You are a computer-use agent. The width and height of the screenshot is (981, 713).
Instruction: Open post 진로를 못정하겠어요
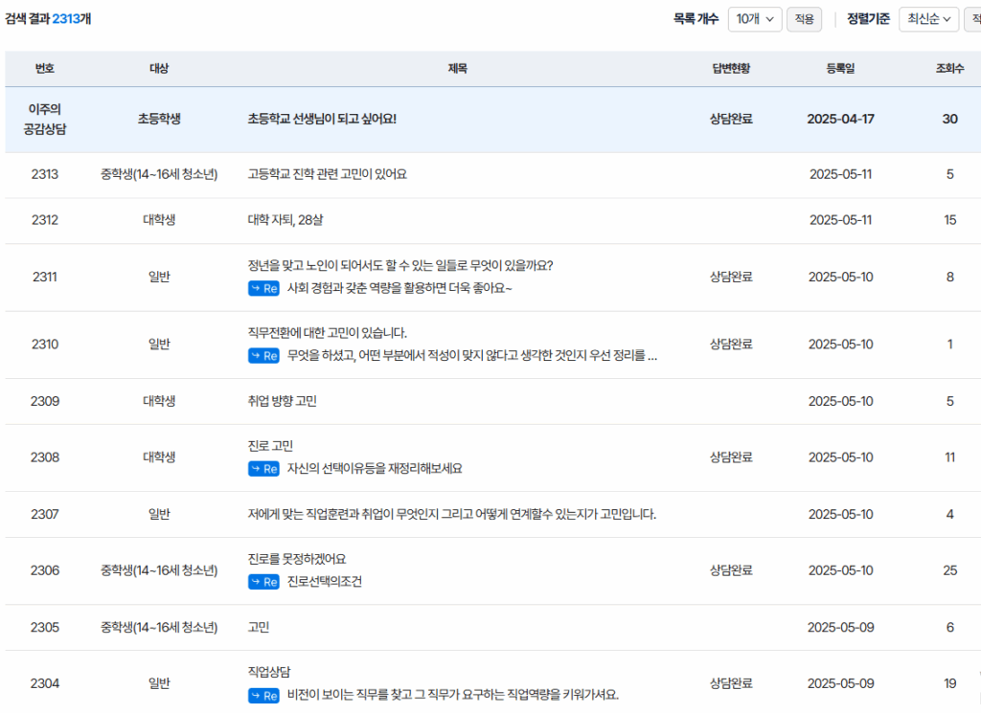pyautogui.click(x=297, y=559)
